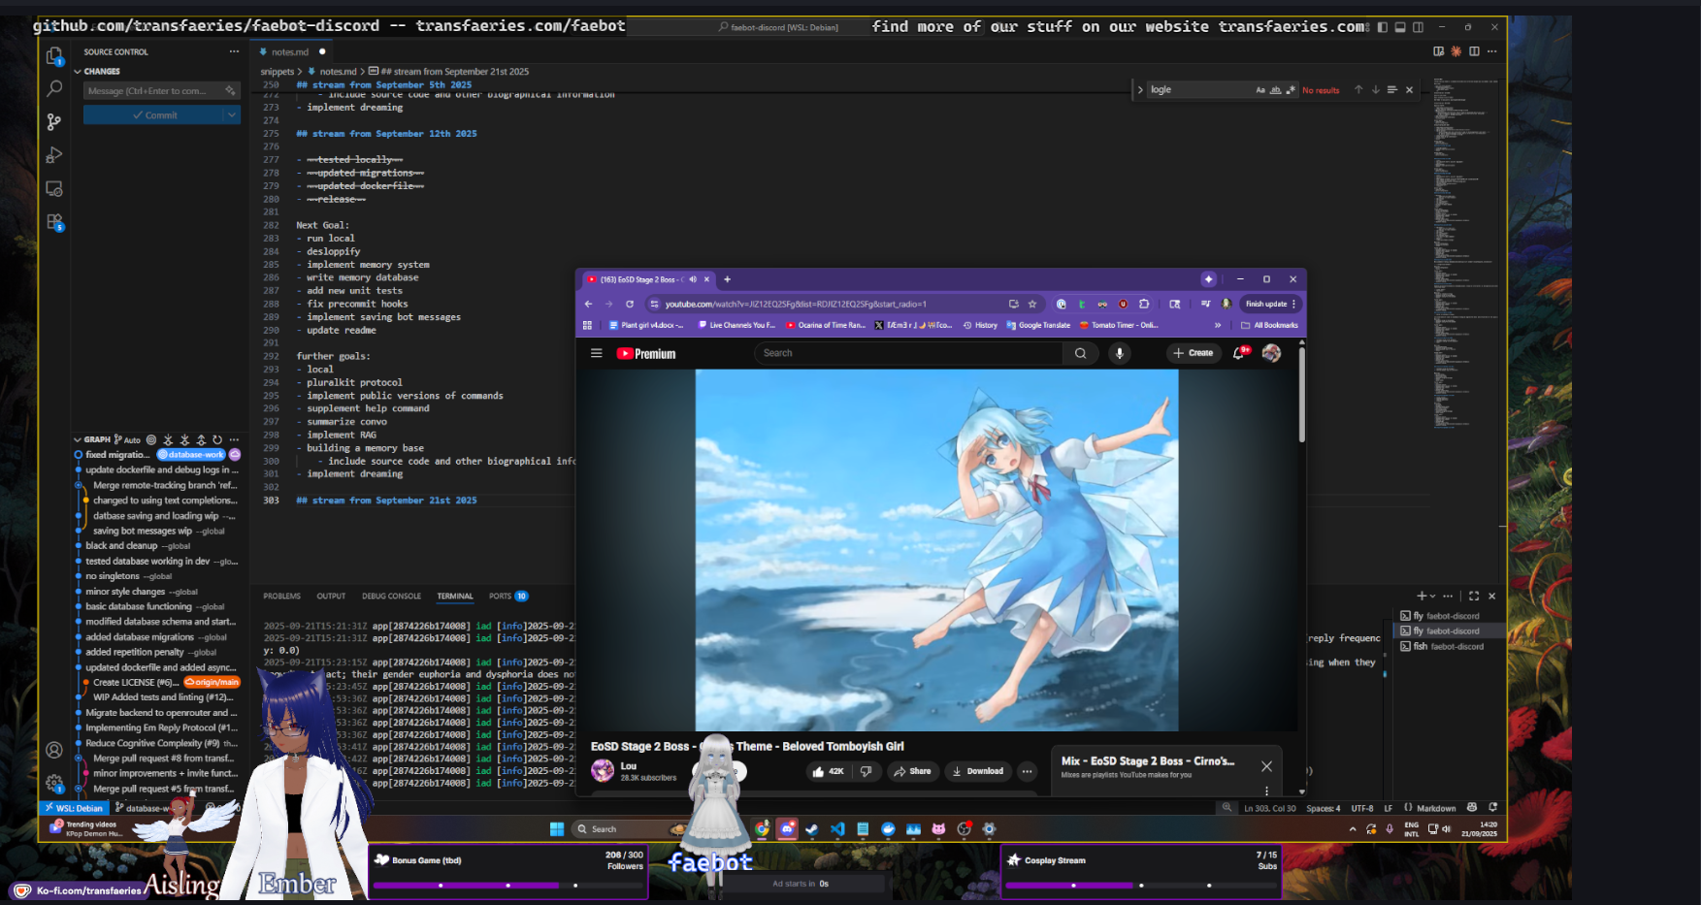Select the notes.md editor tab
This screenshot has width=1701, height=905.
pos(290,51)
